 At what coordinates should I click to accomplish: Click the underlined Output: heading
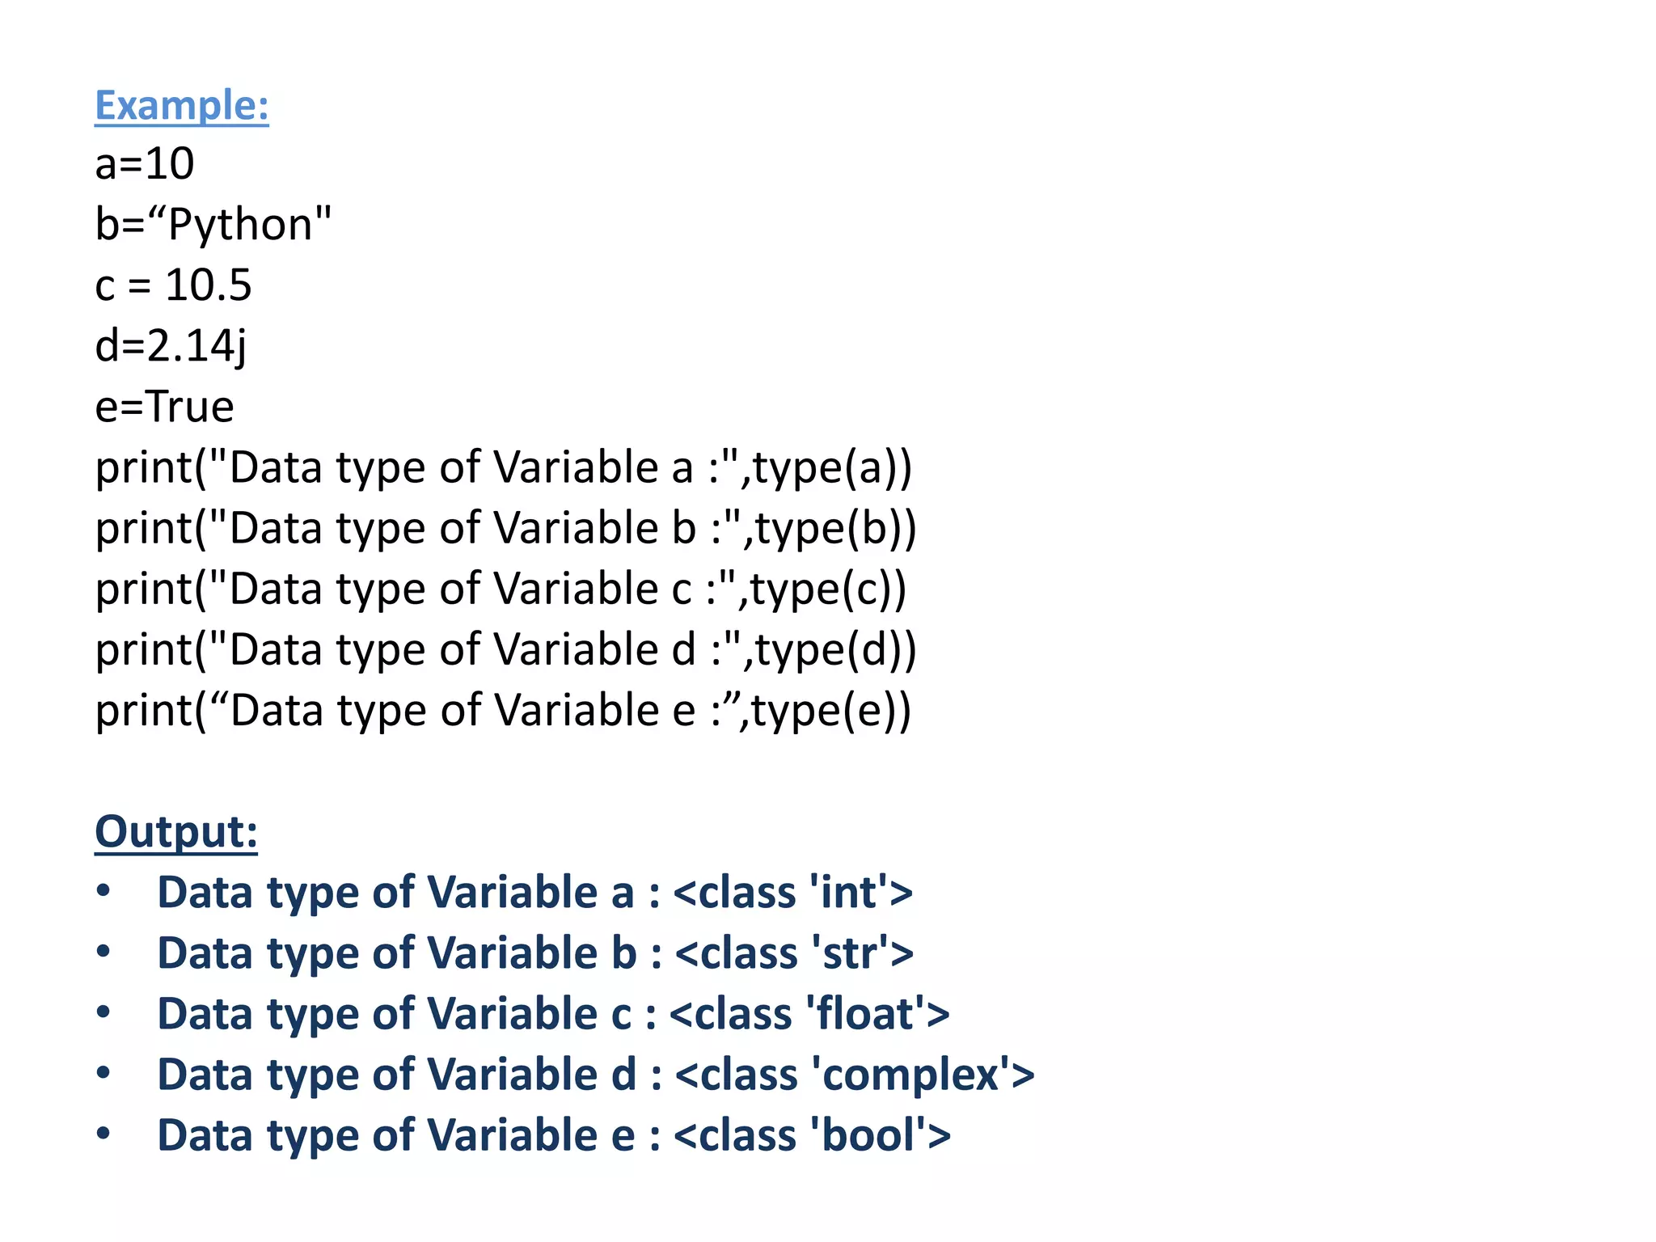176,831
